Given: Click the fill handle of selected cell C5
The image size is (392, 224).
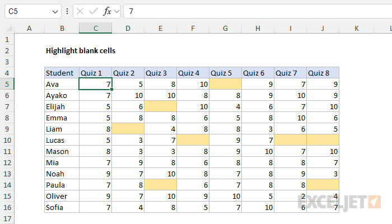Looking at the screenshot, I should 111,89.
